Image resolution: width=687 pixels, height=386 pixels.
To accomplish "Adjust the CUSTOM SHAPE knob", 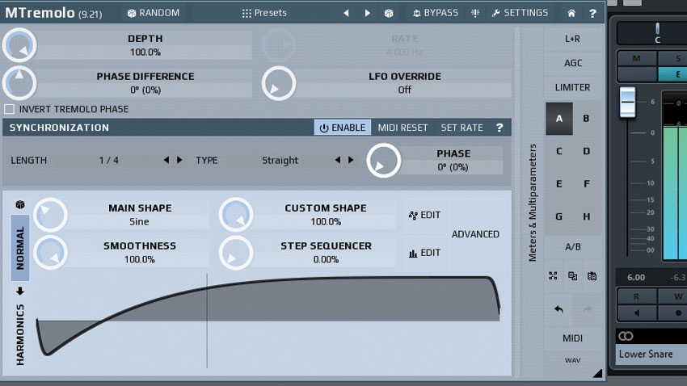I will point(236,215).
